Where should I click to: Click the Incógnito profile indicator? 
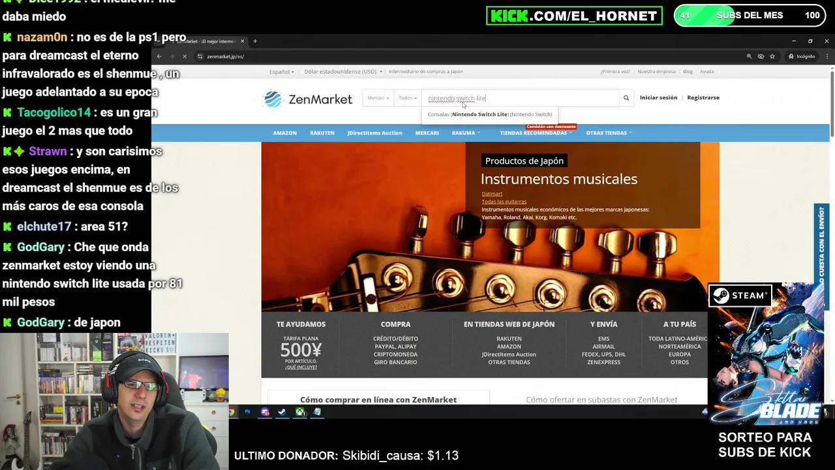coord(802,56)
